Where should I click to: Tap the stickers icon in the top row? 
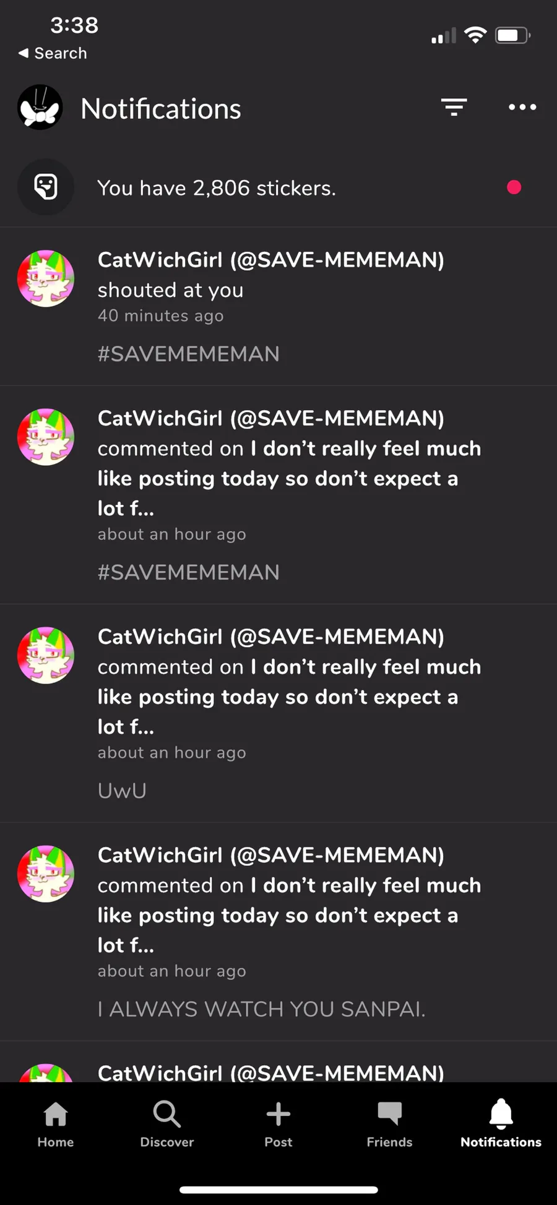46,187
